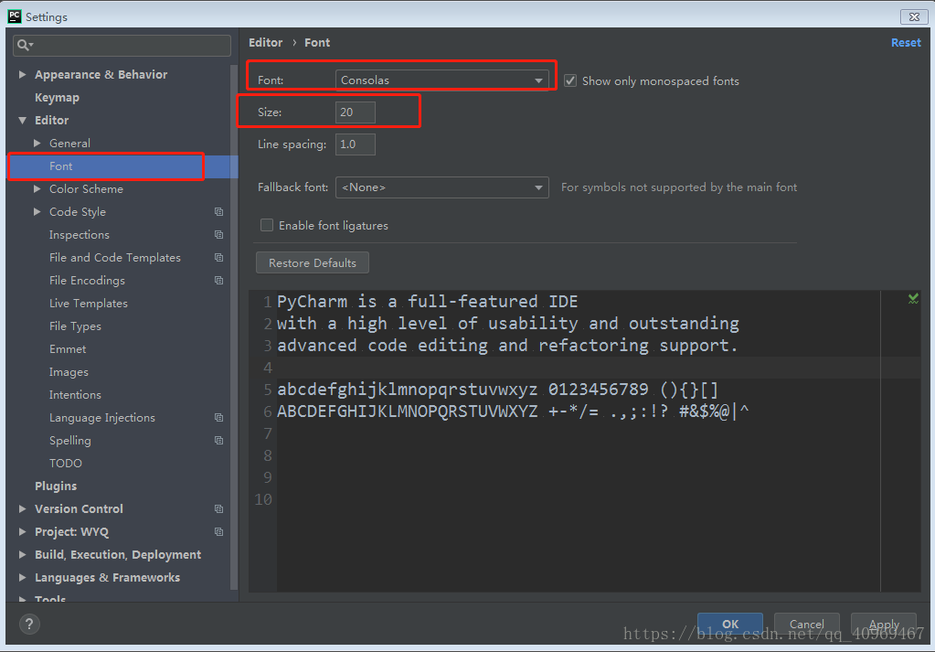Click project-level icon next to File and Code Templates
The width and height of the screenshot is (935, 652).
coord(218,258)
